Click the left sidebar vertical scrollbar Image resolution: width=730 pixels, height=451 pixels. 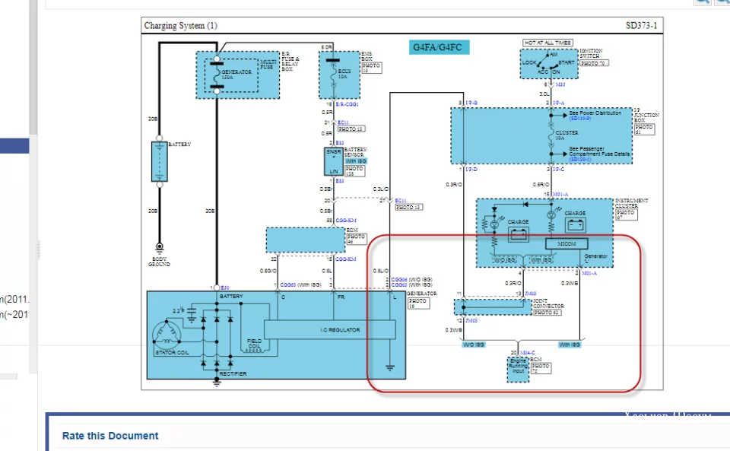(33, 68)
